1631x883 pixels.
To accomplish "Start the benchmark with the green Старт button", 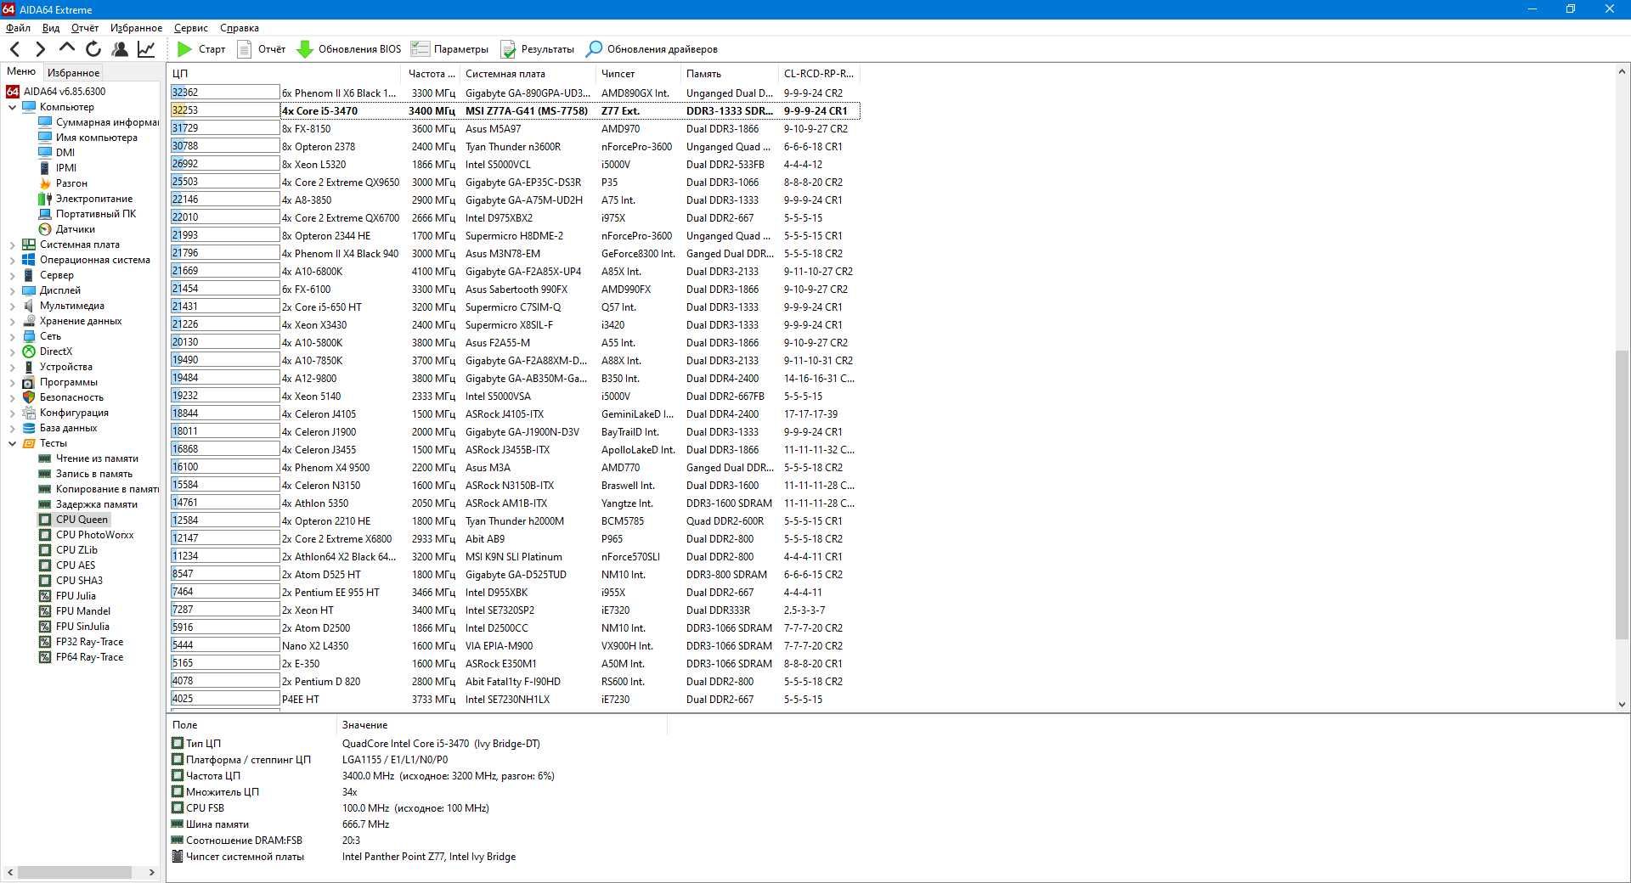I will click(x=201, y=49).
